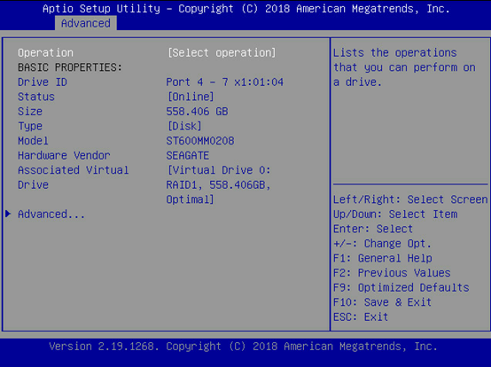Image resolution: width=491 pixels, height=367 pixels.
Task: Click the ST600MM0208 model value
Action: (200, 141)
